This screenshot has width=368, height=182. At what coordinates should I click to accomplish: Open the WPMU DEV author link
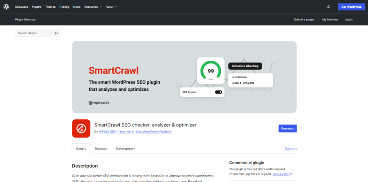[135, 132]
